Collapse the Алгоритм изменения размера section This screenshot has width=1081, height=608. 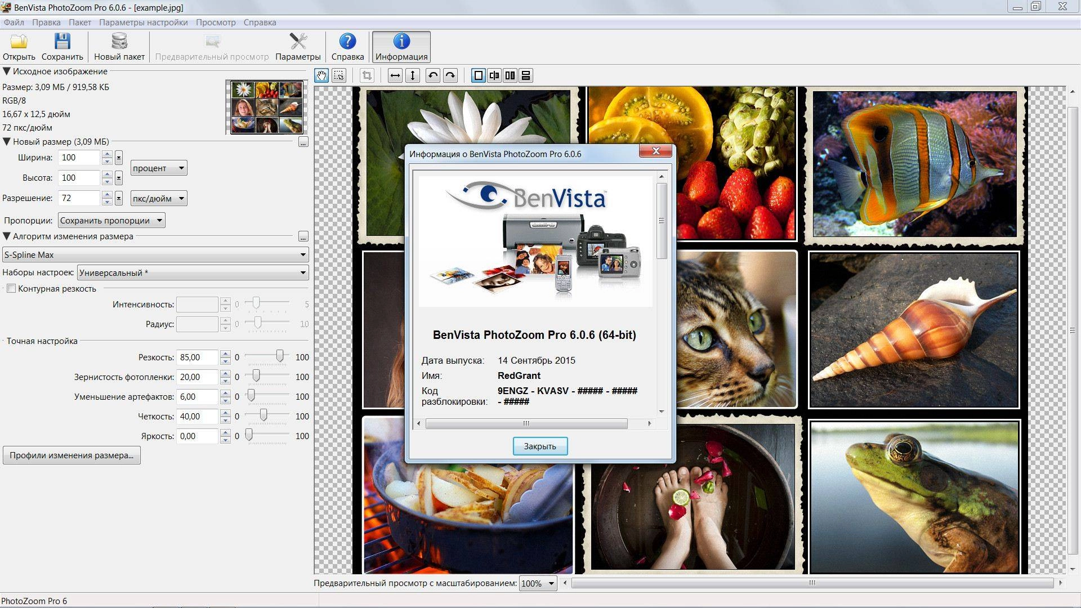(6, 236)
